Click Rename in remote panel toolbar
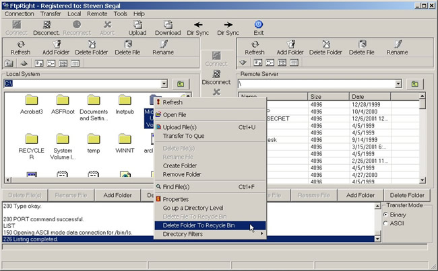 pos(397,48)
